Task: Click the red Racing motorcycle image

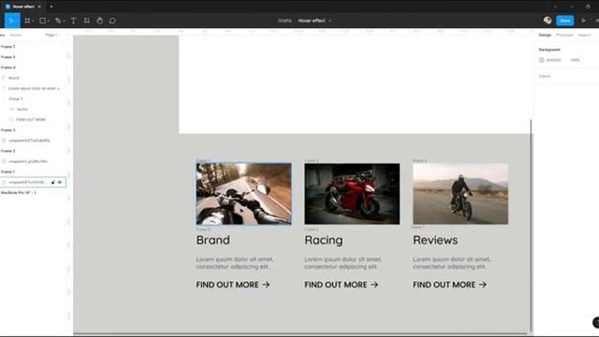Action: (352, 194)
